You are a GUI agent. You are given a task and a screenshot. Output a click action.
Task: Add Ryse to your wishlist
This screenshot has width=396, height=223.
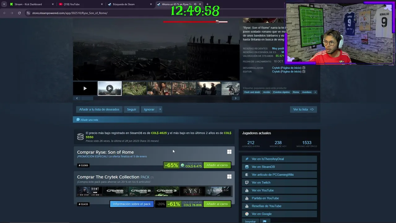pos(99,109)
